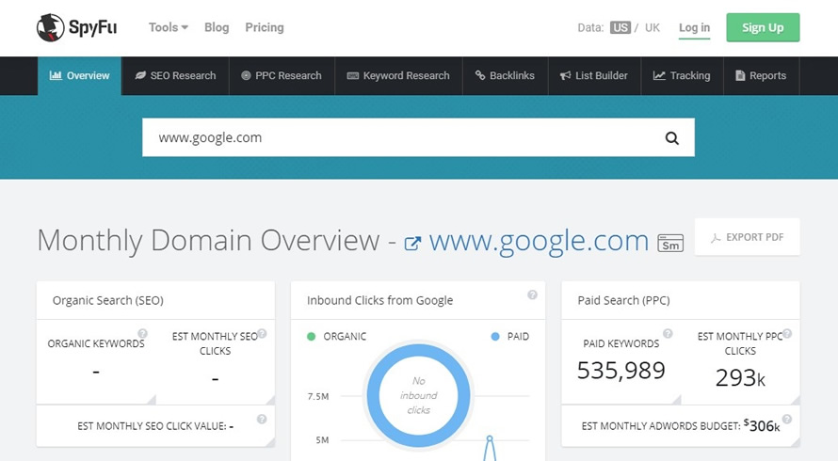The image size is (838, 461).
Task: Click the Log in link
Action: coord(694,28)
